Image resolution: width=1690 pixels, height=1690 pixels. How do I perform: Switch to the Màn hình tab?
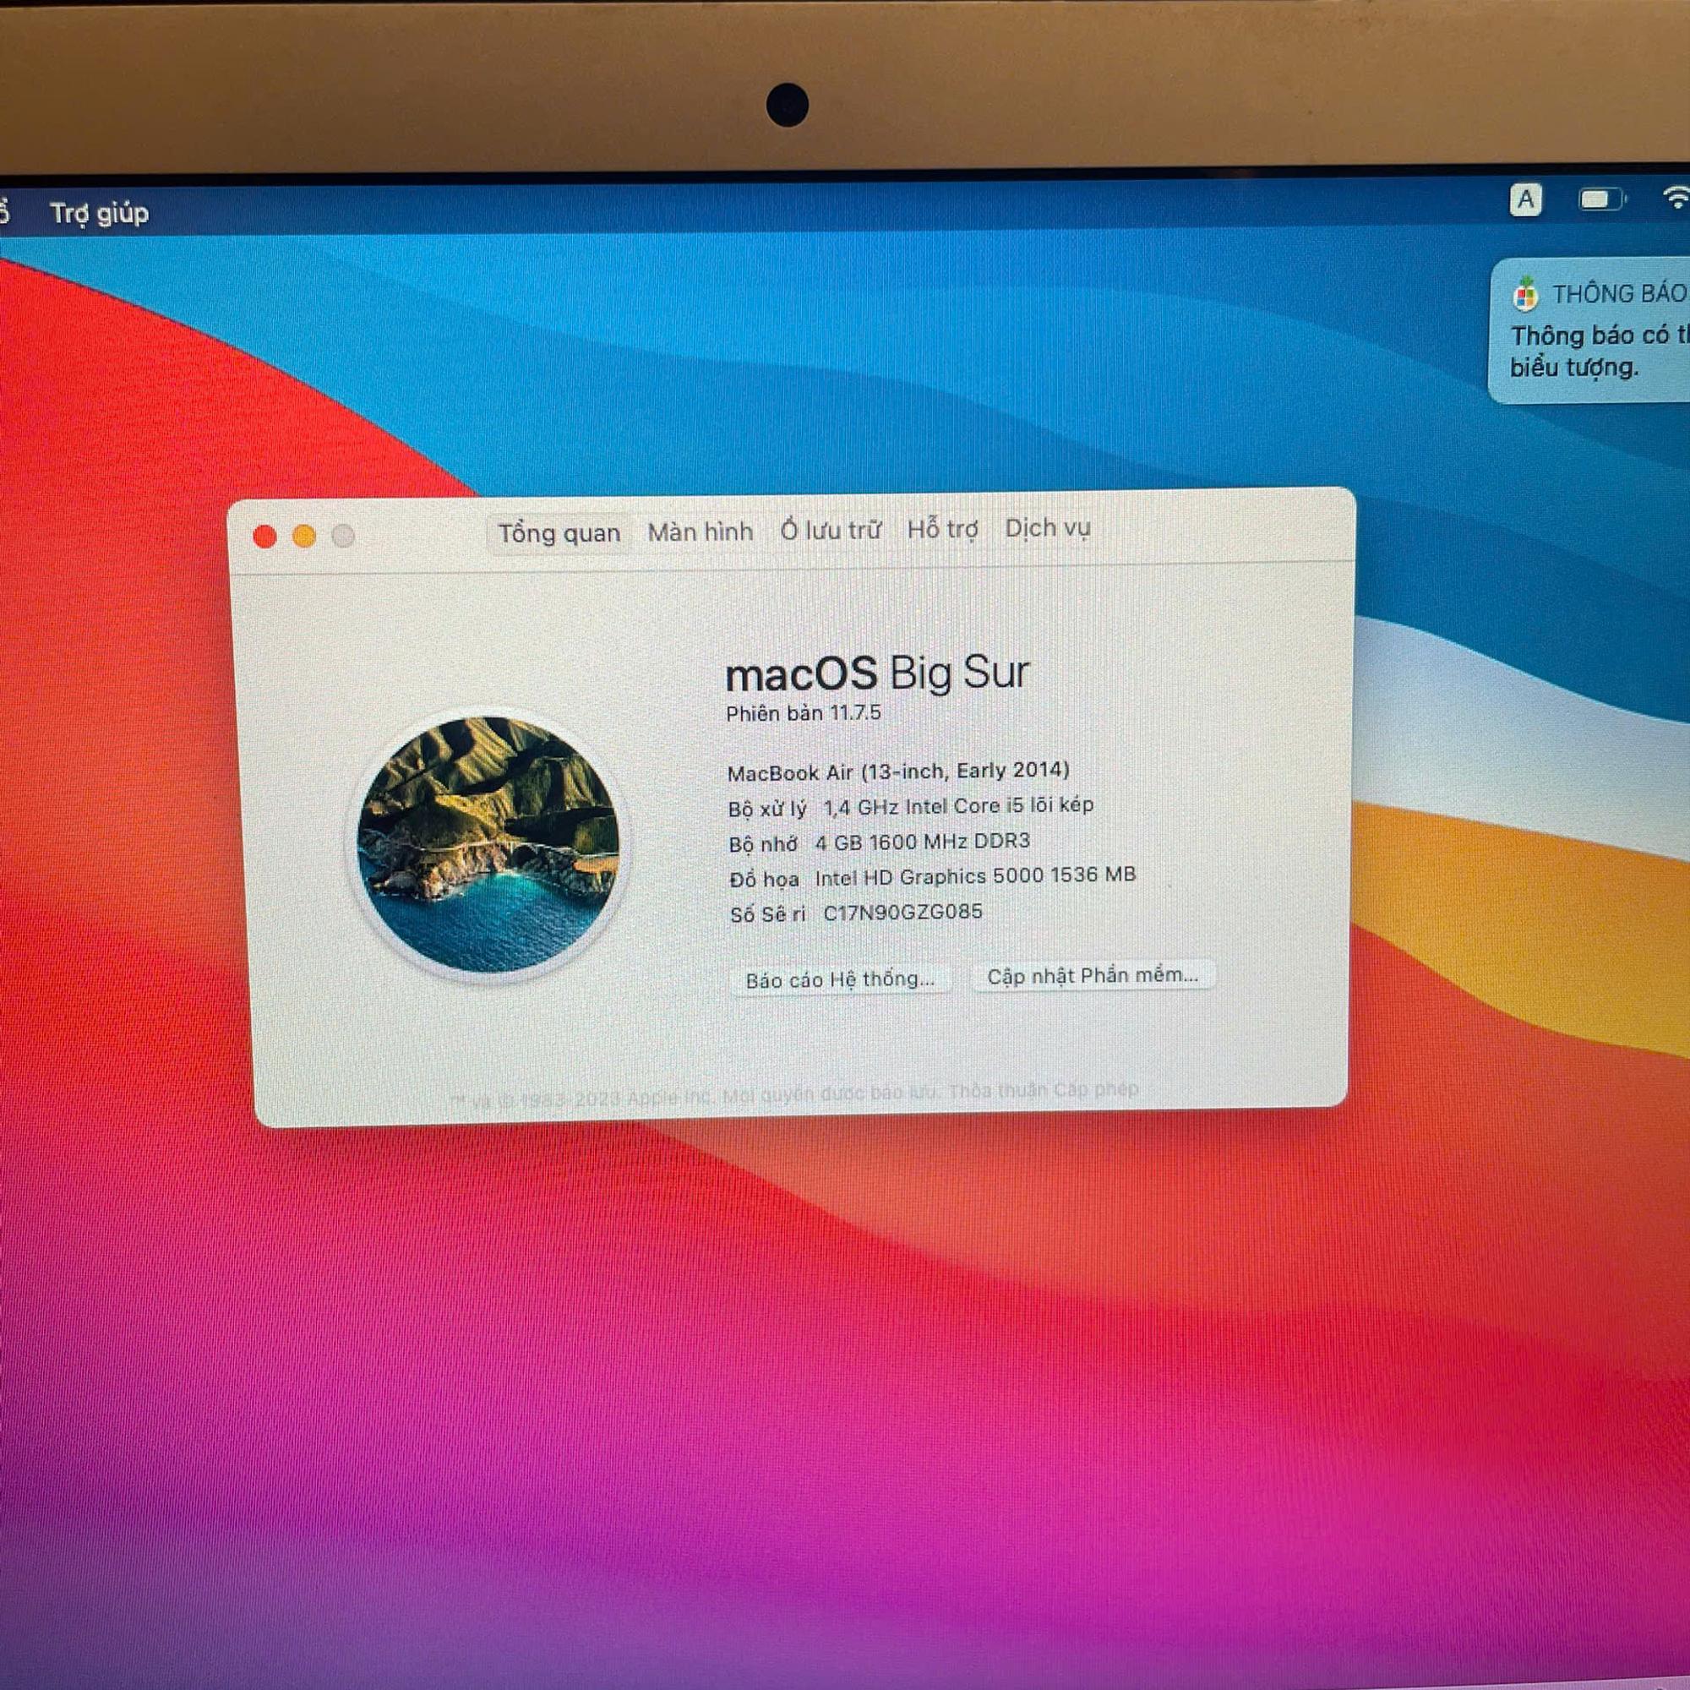coord(700,531)
